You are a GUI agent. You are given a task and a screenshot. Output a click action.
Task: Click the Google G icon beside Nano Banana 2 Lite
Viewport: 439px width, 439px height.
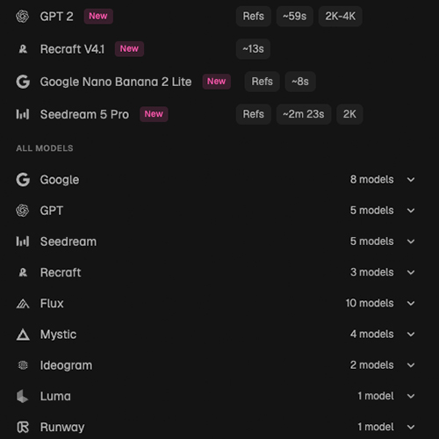[x=23, y=82]
